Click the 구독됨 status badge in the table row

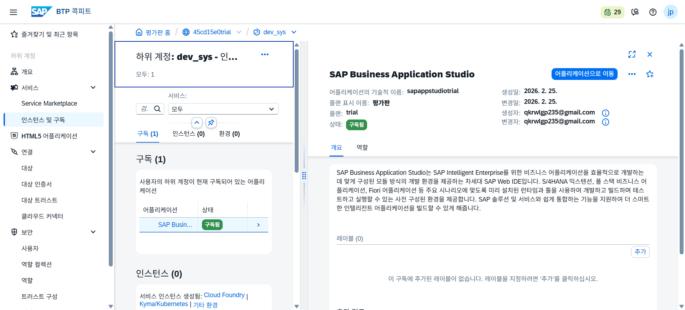tap(212, 225)
